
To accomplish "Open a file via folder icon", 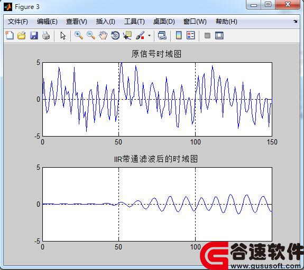I will click(22, 35).
